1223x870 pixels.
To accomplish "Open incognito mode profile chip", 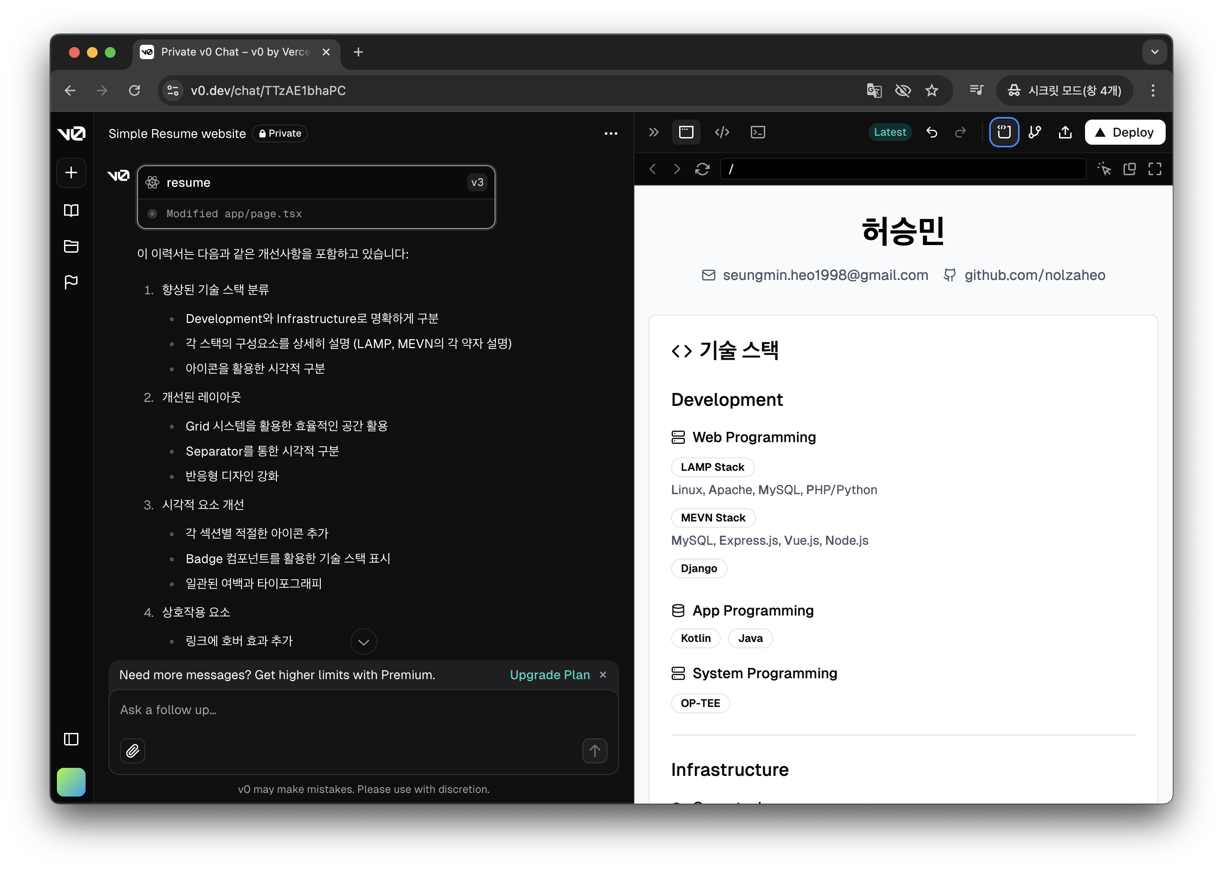I will (1064, 90).
